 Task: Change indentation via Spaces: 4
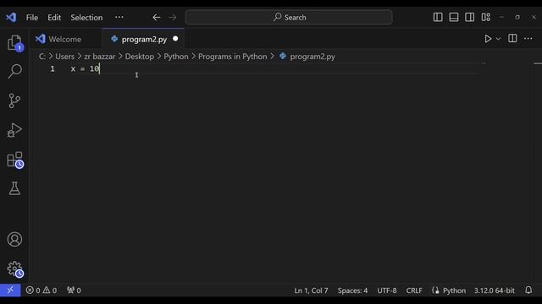click(x=352, y=290)
